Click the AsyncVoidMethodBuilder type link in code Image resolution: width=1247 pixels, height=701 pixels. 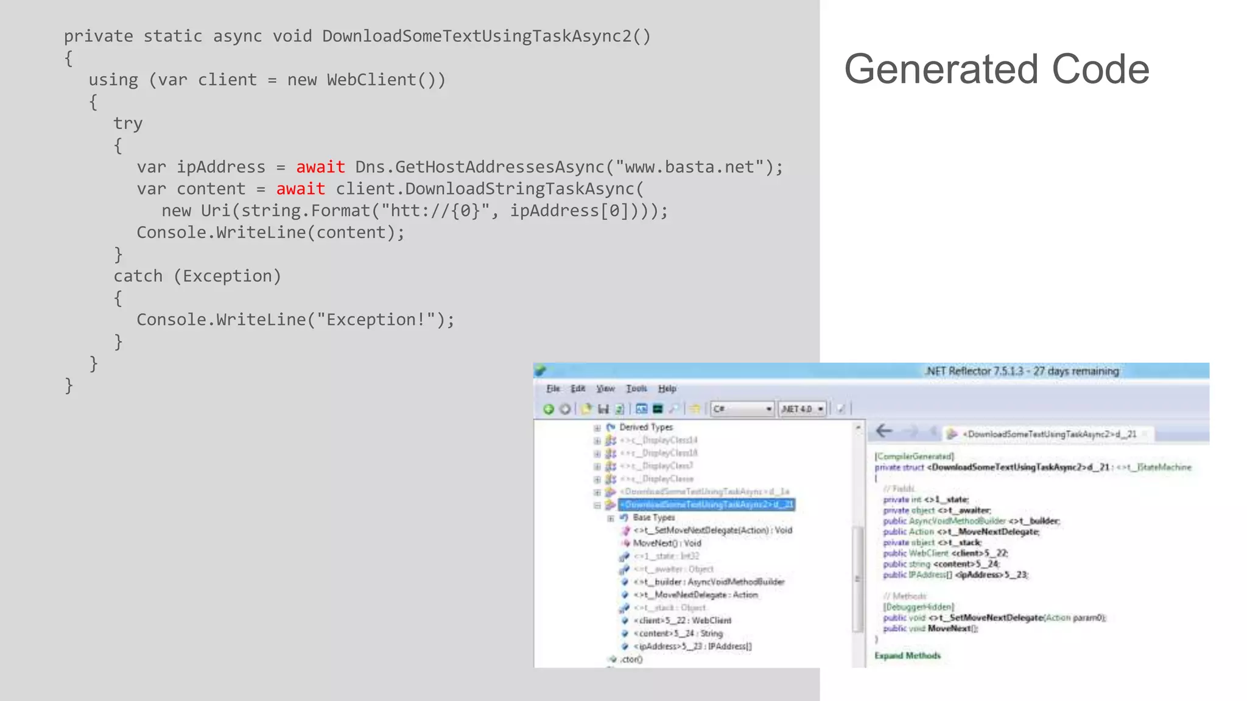pos(957,521)
